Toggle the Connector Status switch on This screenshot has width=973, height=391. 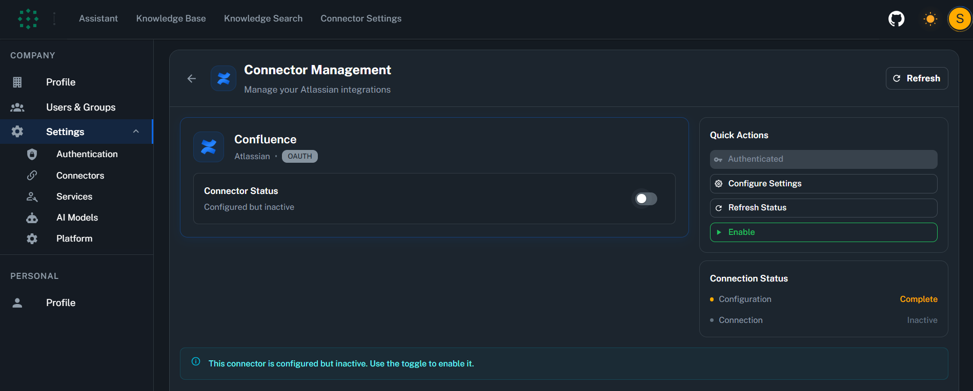click(646, 199)
